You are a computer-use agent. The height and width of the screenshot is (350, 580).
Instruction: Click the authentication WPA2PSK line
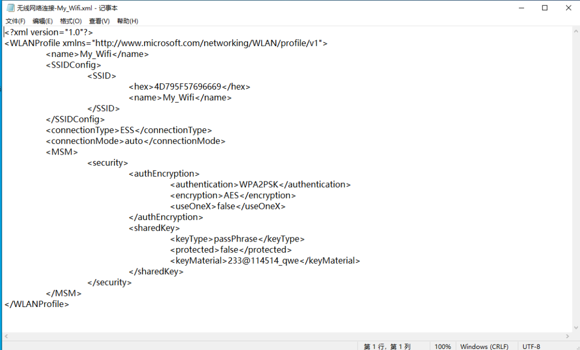pyautogui.click(x=260, y=185)
